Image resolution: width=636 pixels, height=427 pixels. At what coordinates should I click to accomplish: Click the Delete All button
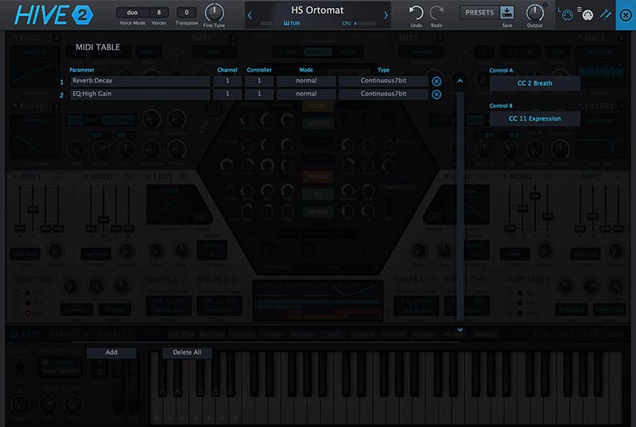[x=187, y=352]
